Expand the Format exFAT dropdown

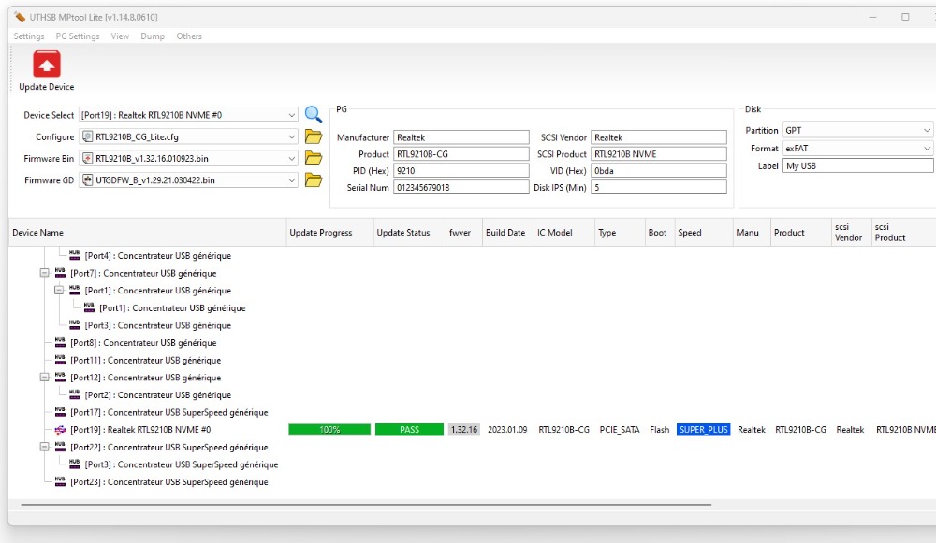[x=927, y=149]
